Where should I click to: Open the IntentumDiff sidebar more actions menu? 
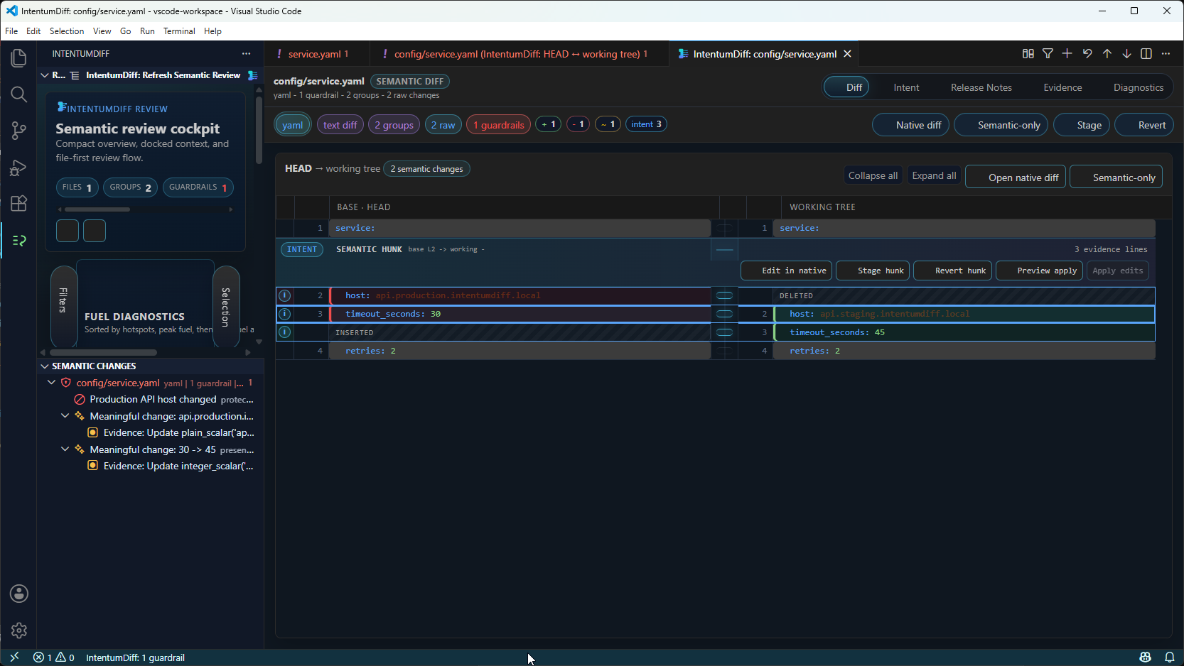(x=246, y=54)
